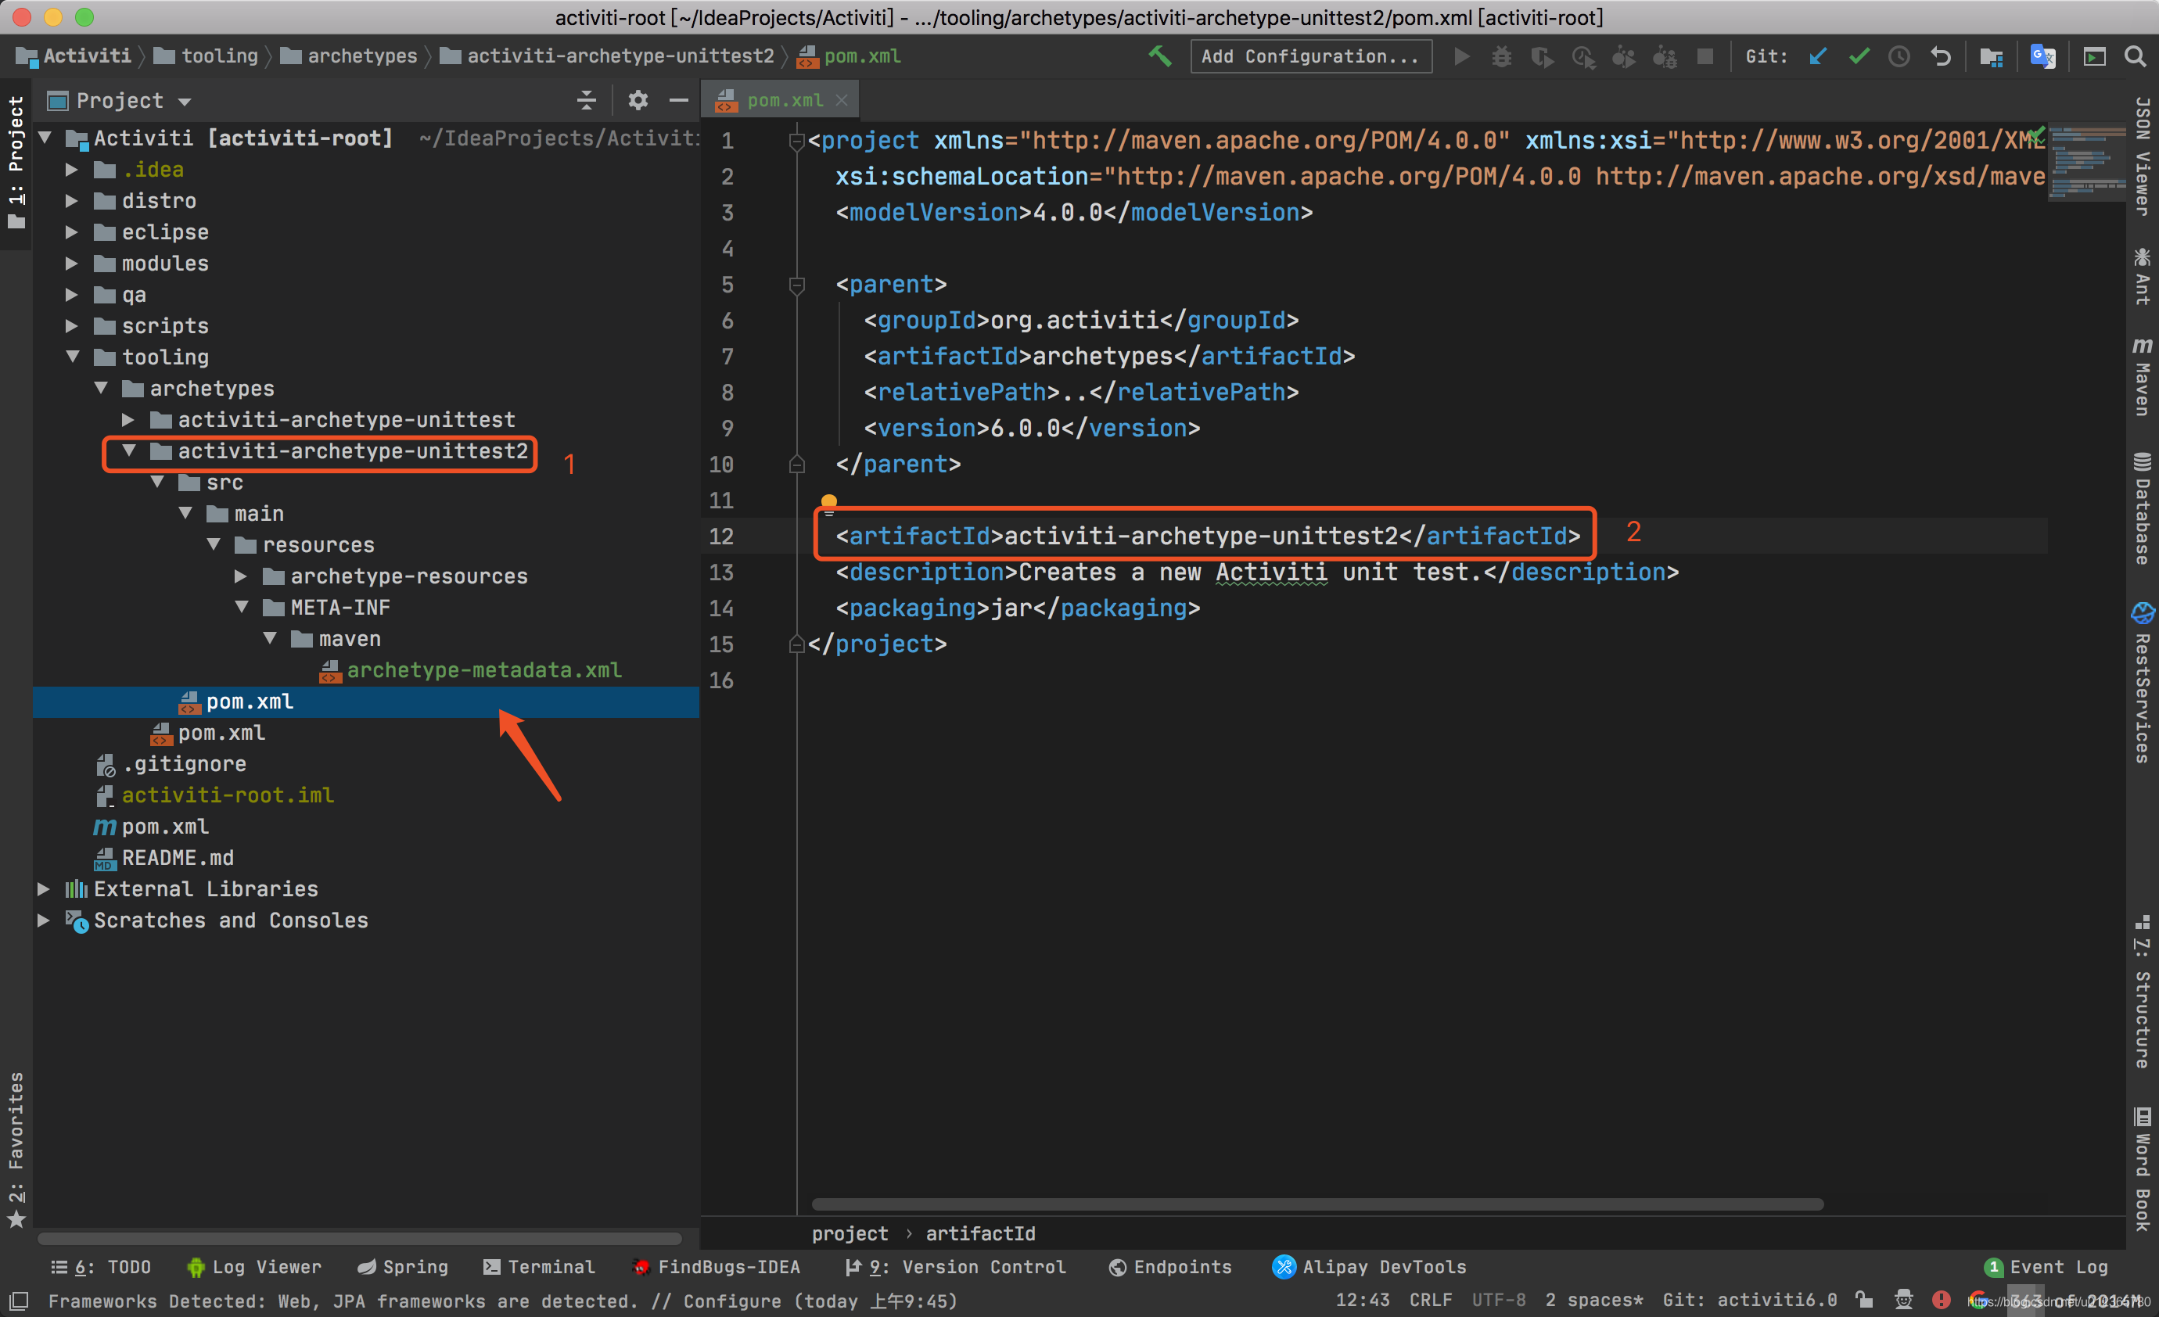Click Git Update Project arrow icon

coord(1818,57)
